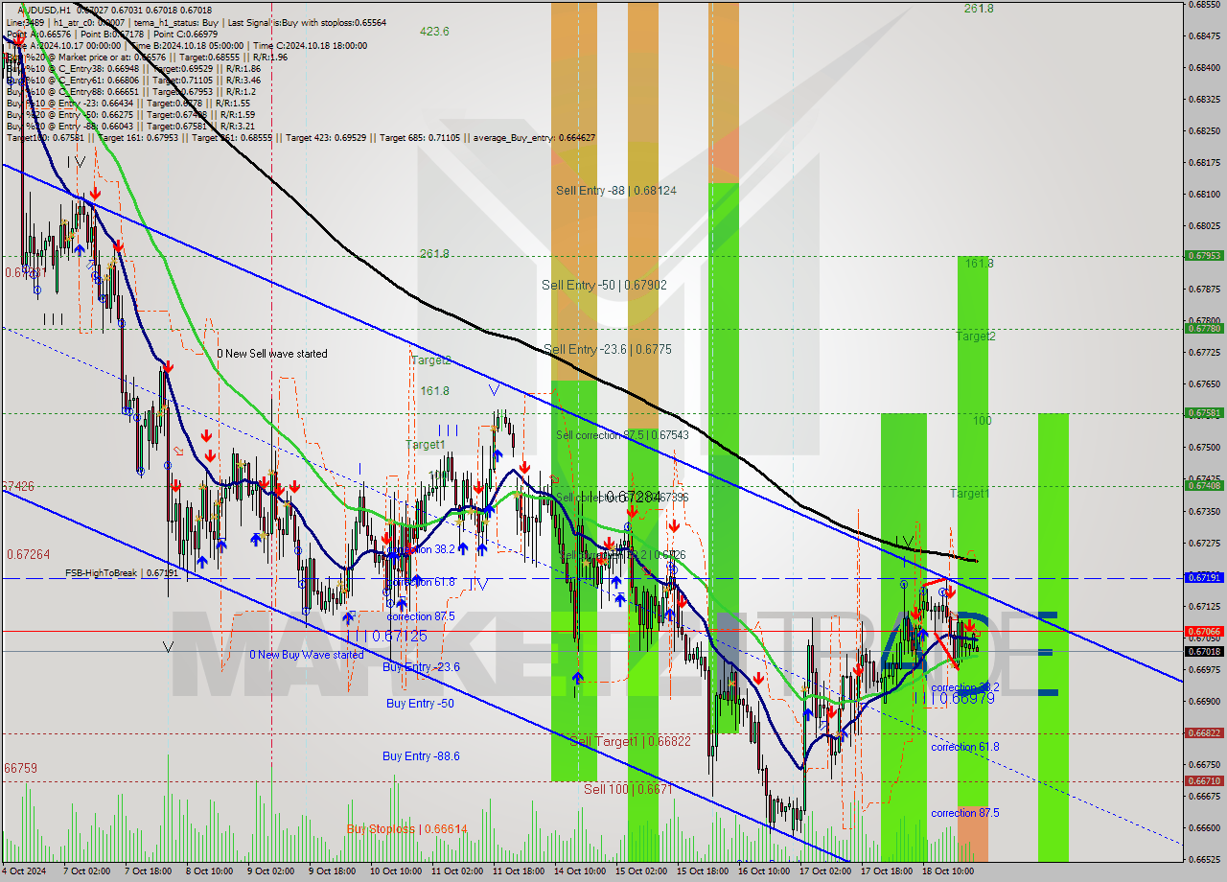Click the '14 Oct 10:00' time axis label
Viewport: 1227px width, 882px height.
pyautogui.click(x=579, y=871)
